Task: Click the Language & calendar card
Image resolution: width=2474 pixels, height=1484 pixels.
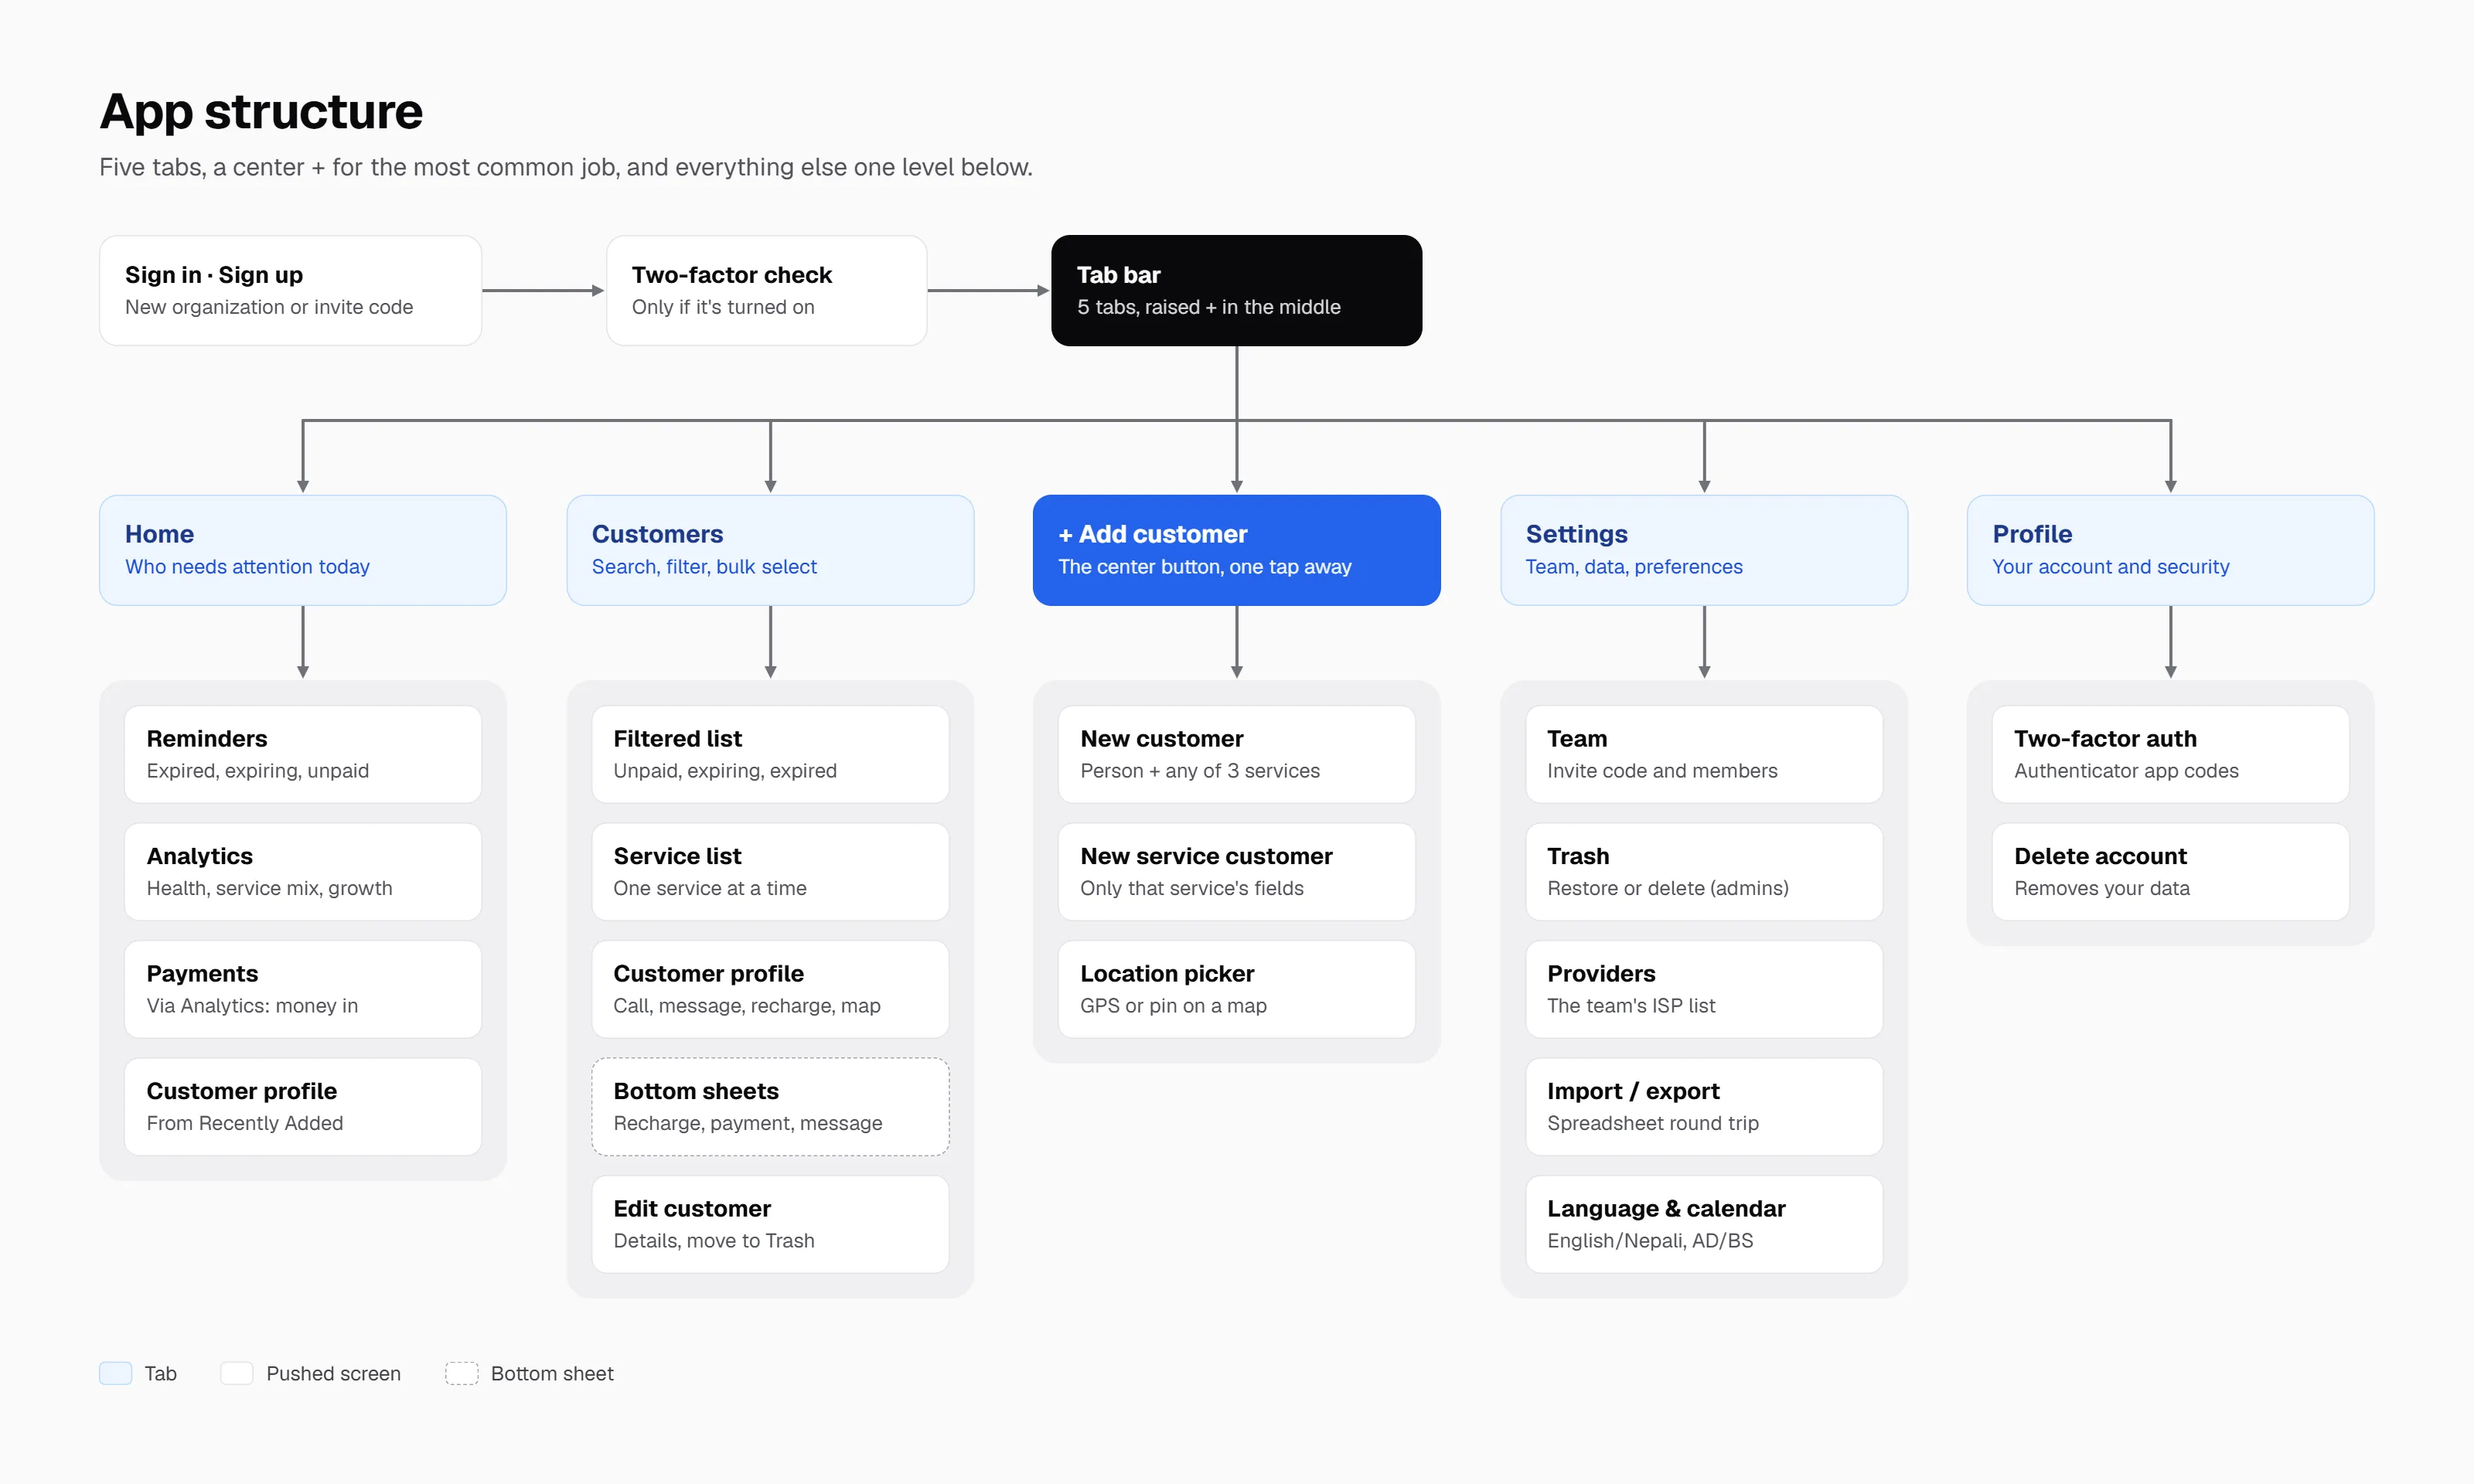Action: coord(1704,1224)
